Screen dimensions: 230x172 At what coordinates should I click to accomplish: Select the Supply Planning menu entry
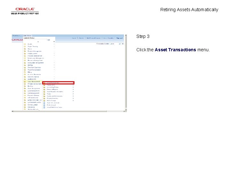(x=33, y=47)
